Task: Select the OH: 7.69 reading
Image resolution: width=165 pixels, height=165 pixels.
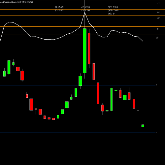Action: 113,11
